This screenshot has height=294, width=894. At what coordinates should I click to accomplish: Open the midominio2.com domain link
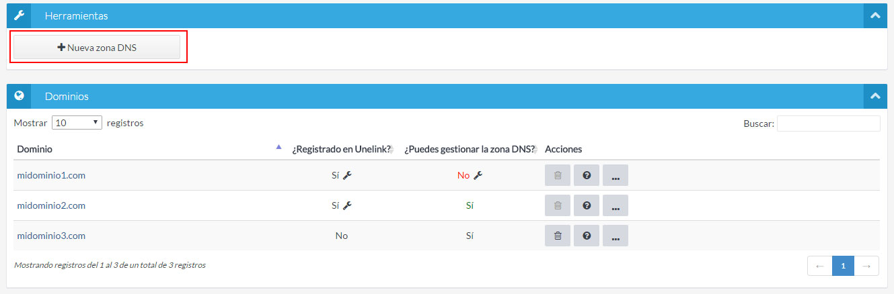51,205
